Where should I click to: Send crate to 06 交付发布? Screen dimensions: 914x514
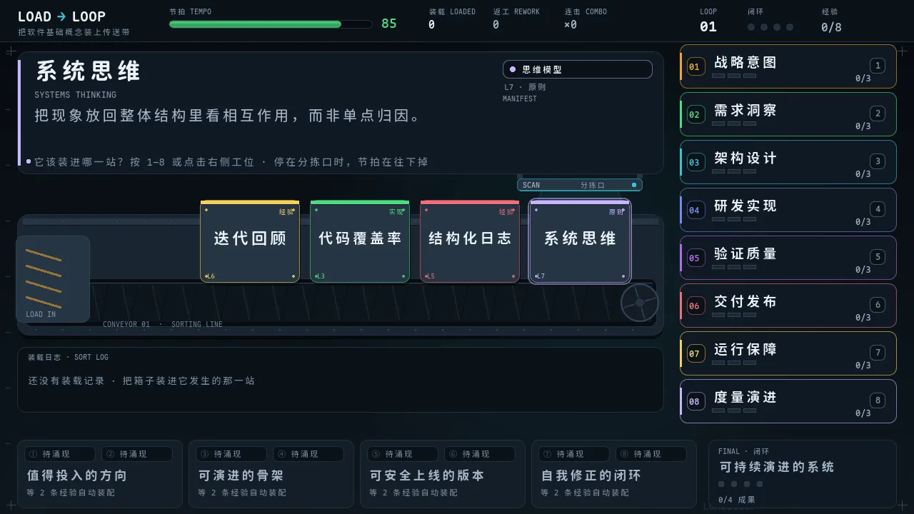(x=788, y=306)
